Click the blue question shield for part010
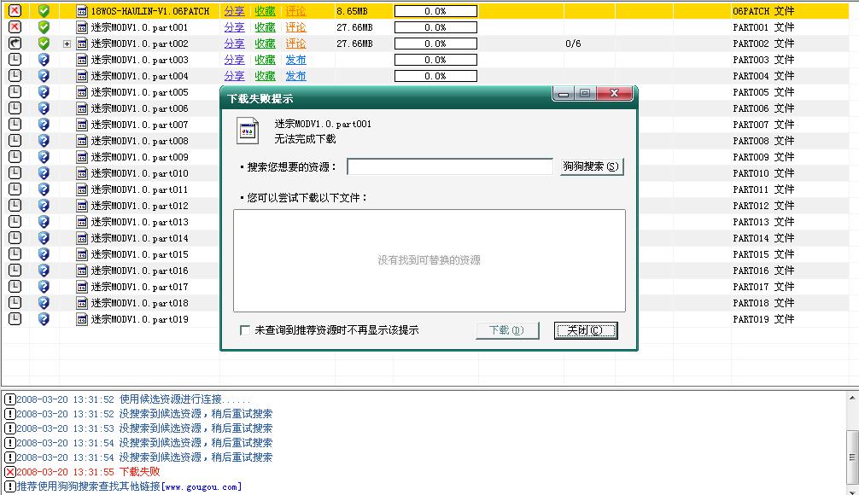859x495 pixels. pos(44,173)
